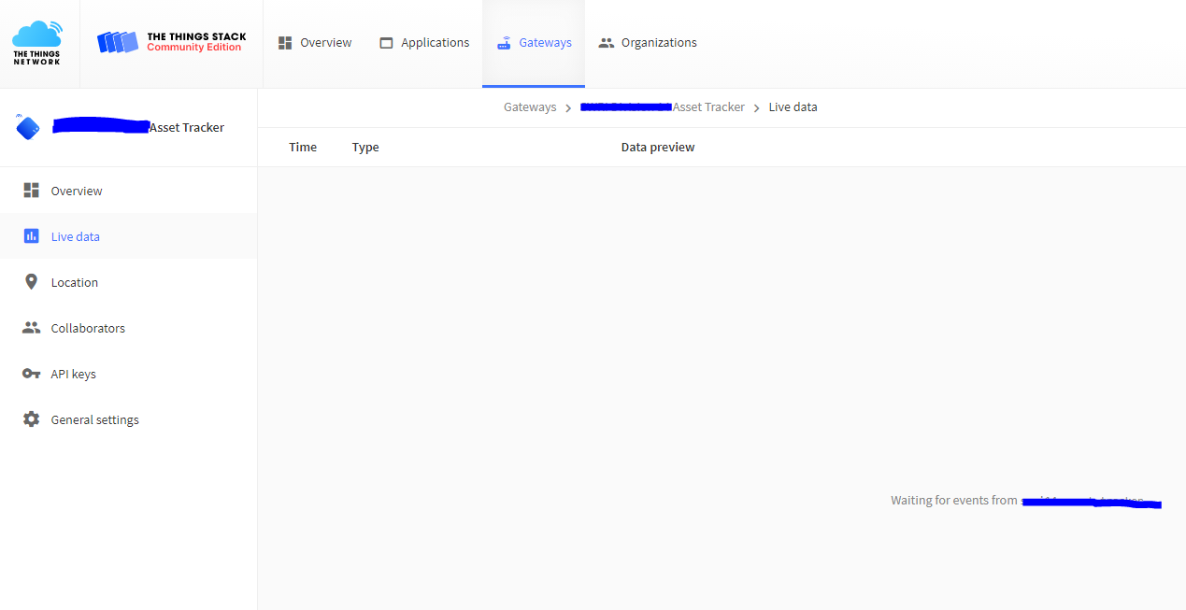Click the Collaborators people icon in sidebar

tap(32, 328)
